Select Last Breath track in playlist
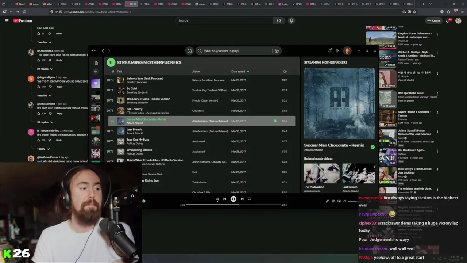Image resolution: width=467 pixels, height=263 pixels. click(x=201, y=131)
